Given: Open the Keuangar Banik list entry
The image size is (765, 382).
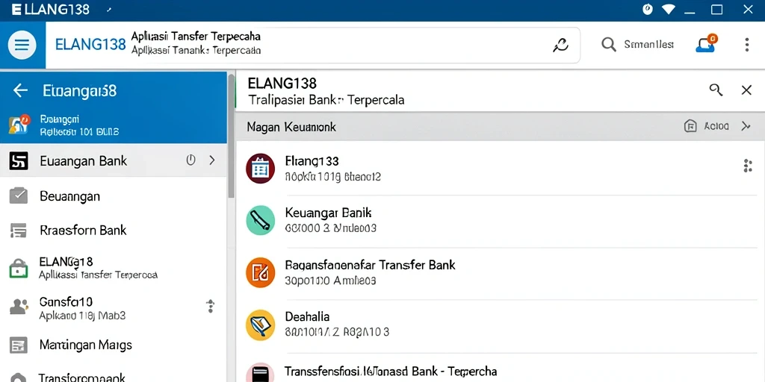Looking at the screenshot, I should tap(501, 220).
